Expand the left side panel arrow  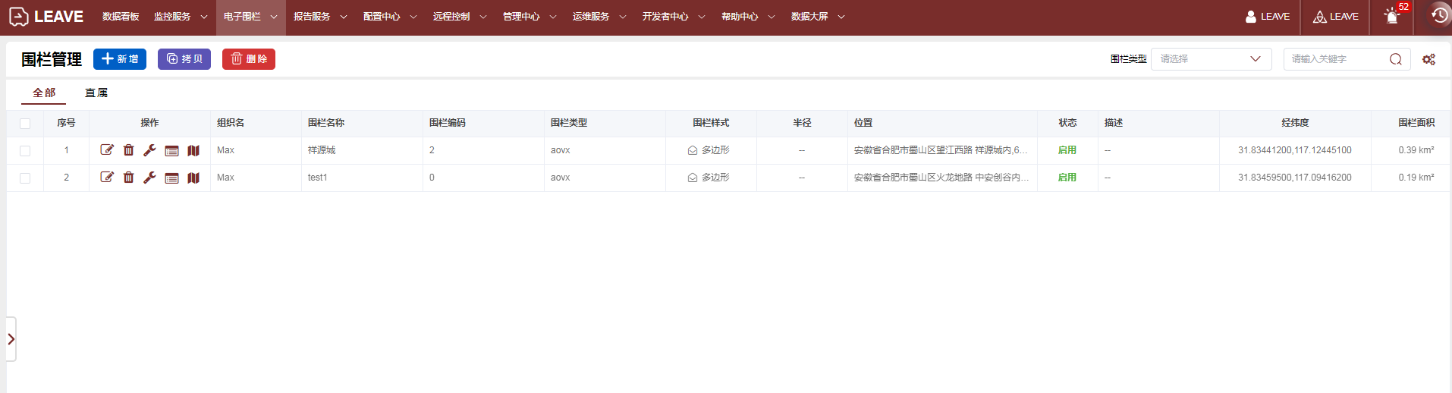coord(11,339)
